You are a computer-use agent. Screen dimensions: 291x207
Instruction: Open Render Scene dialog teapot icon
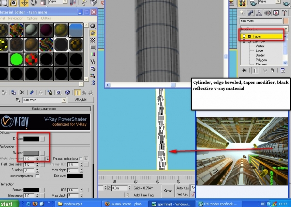(253, 3)
